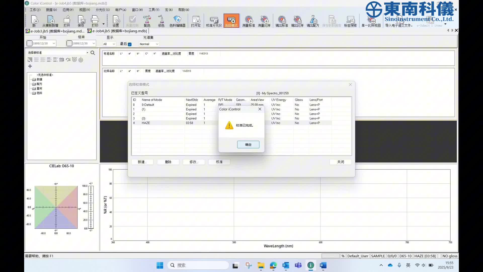Toggle the 最后 checkbox
The image size is (483, 272).
[x=130, y=44]
